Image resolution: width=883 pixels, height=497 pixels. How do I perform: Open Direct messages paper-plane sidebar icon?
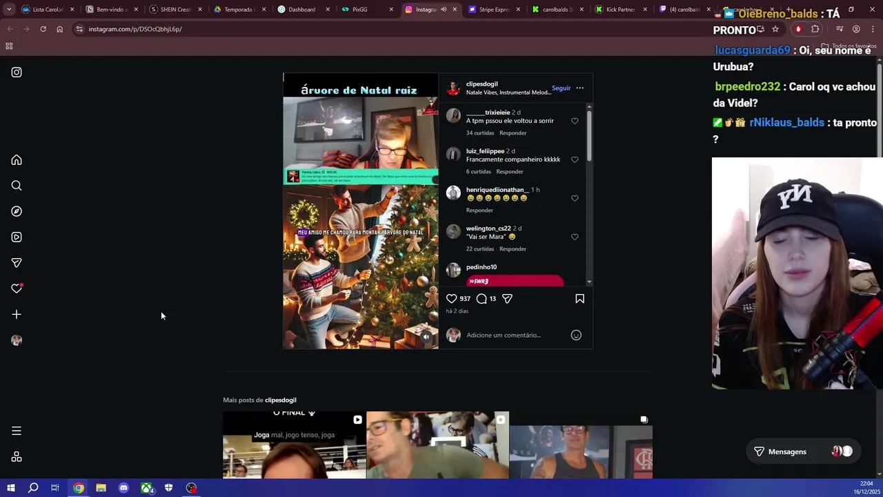pyautogui.click(x=17, y=263)
